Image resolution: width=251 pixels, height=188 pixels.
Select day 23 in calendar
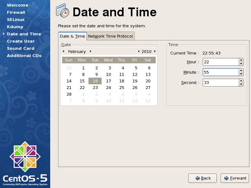(x=95, y=87)
